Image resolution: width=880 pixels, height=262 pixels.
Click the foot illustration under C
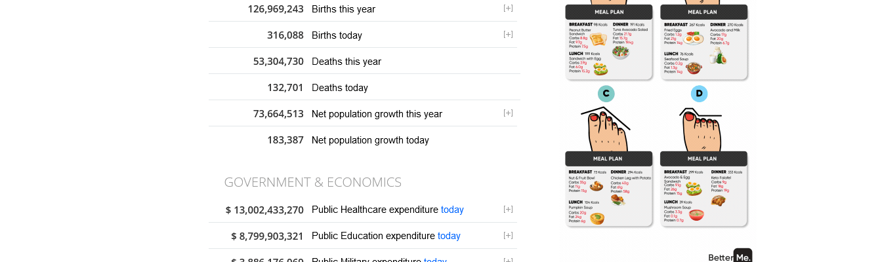click(x=605, y=128)
